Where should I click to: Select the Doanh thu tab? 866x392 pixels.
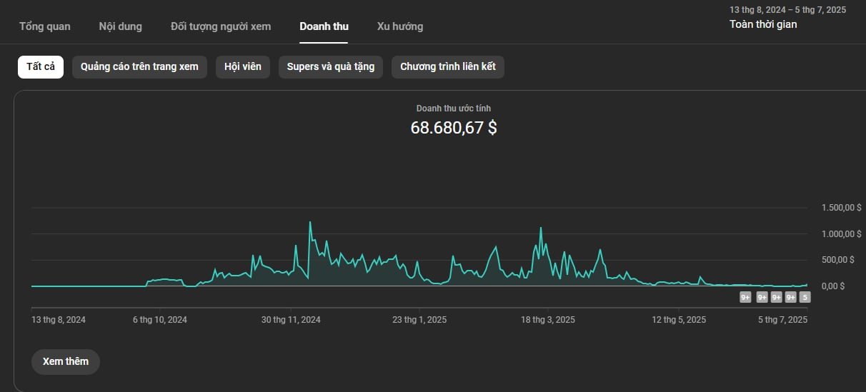(x=324, y=26)
